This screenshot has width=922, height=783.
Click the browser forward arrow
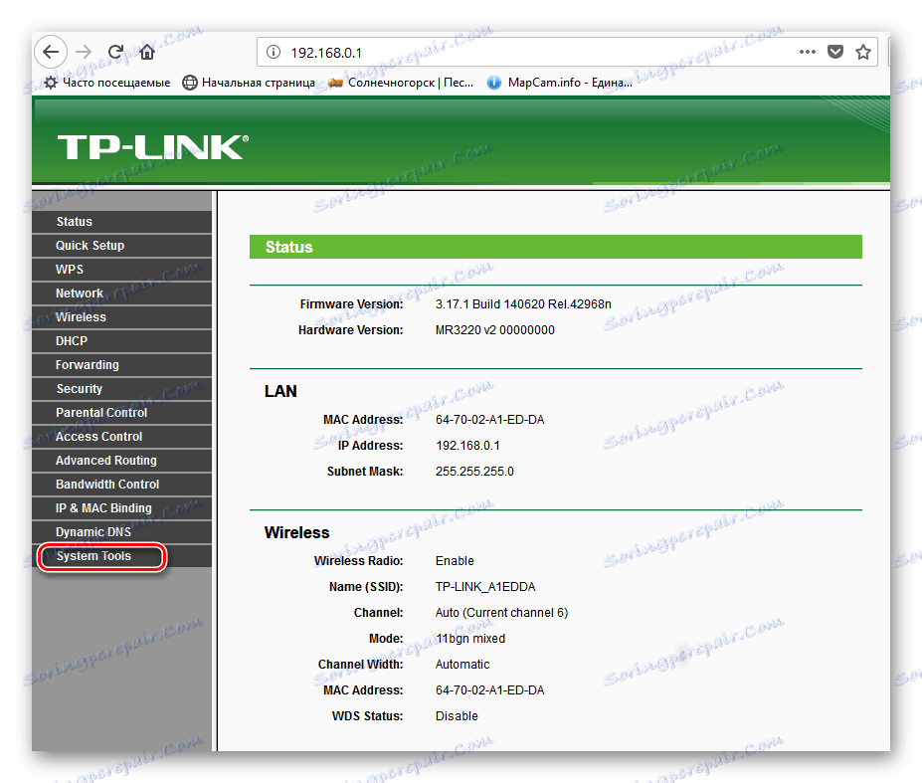[x=84, y=52]
